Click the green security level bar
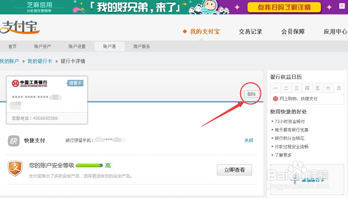Viewport: 348px width, 198px height. pos(89,165)
